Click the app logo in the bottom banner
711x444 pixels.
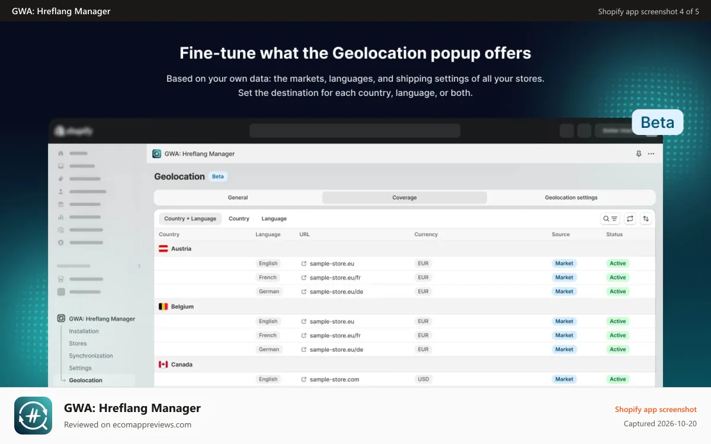[x=33, y=416]
